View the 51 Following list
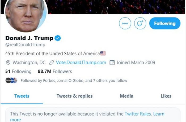The image size is (186, 122). [x=18, y=71]
